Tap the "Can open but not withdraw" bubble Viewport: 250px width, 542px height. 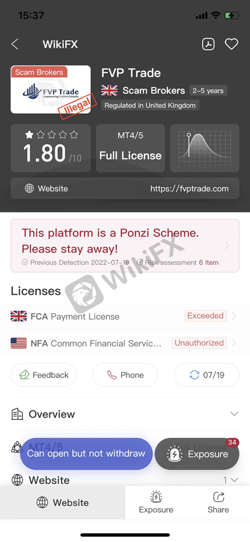pyautogui.click(x=86, y=453)
